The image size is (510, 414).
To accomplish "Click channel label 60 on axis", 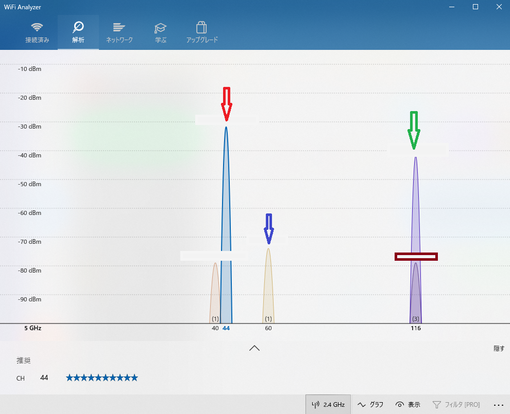I will [268, 328].
